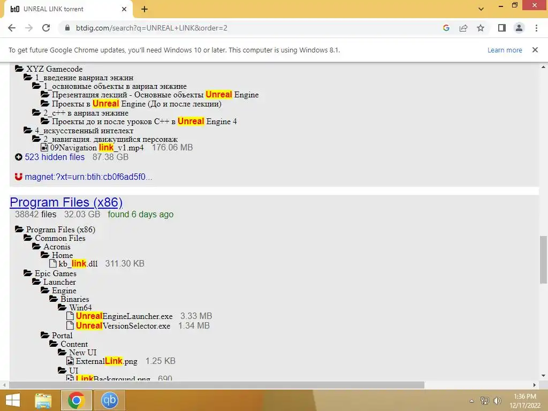Click the kb_link.dll file icon

pos(53,263)
